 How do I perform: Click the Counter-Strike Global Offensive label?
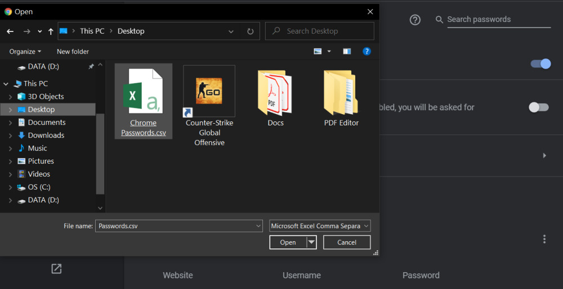(x=209, y=133)
